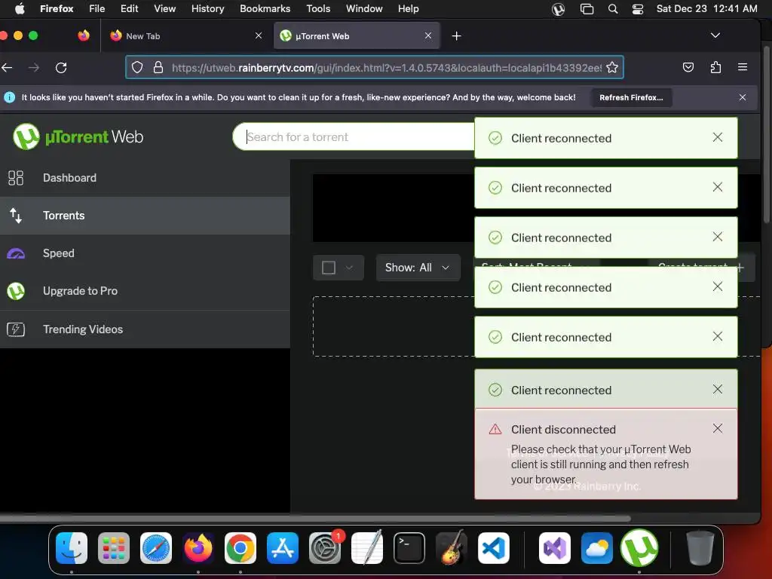The height and width of the screenshot is (579, 772).
Task: Open the Save to Pocket icon
Action: pos(688,67)
